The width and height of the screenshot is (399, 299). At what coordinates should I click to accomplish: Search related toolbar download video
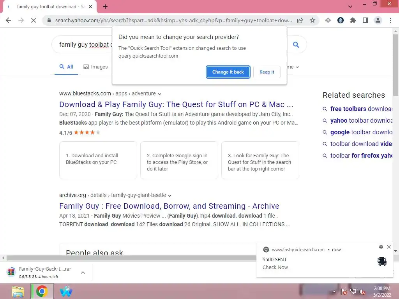pos(361,144)
